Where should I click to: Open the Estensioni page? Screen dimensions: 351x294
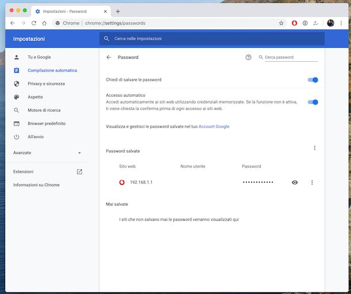23,172
